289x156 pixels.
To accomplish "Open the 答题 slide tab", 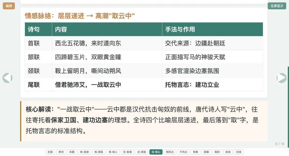I will [x=206, y=152].
